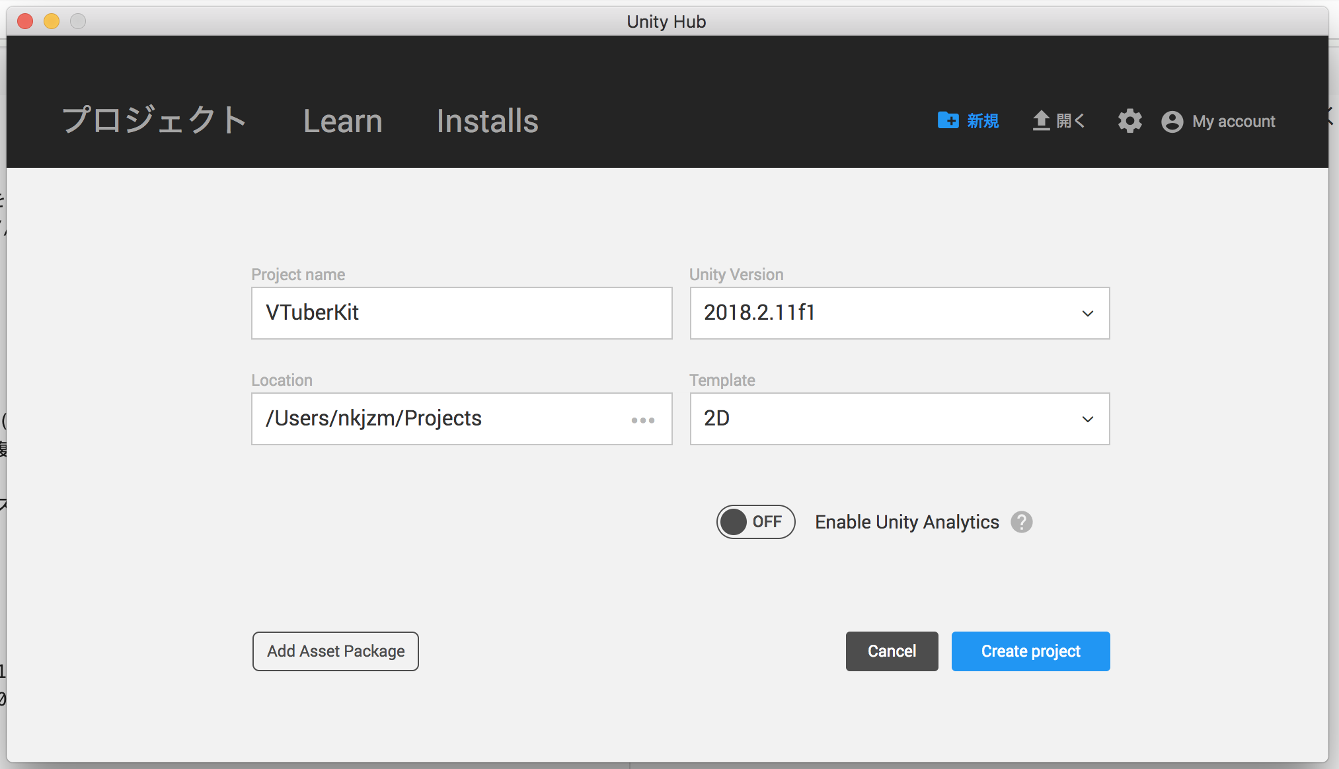Click the Add Asset Package icon button

tap(334, 651)
